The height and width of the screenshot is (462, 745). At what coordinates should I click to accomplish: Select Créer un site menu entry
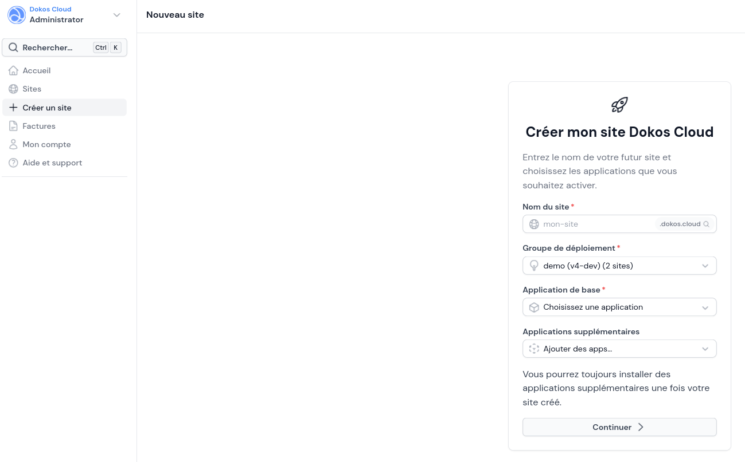pos(64,108)
